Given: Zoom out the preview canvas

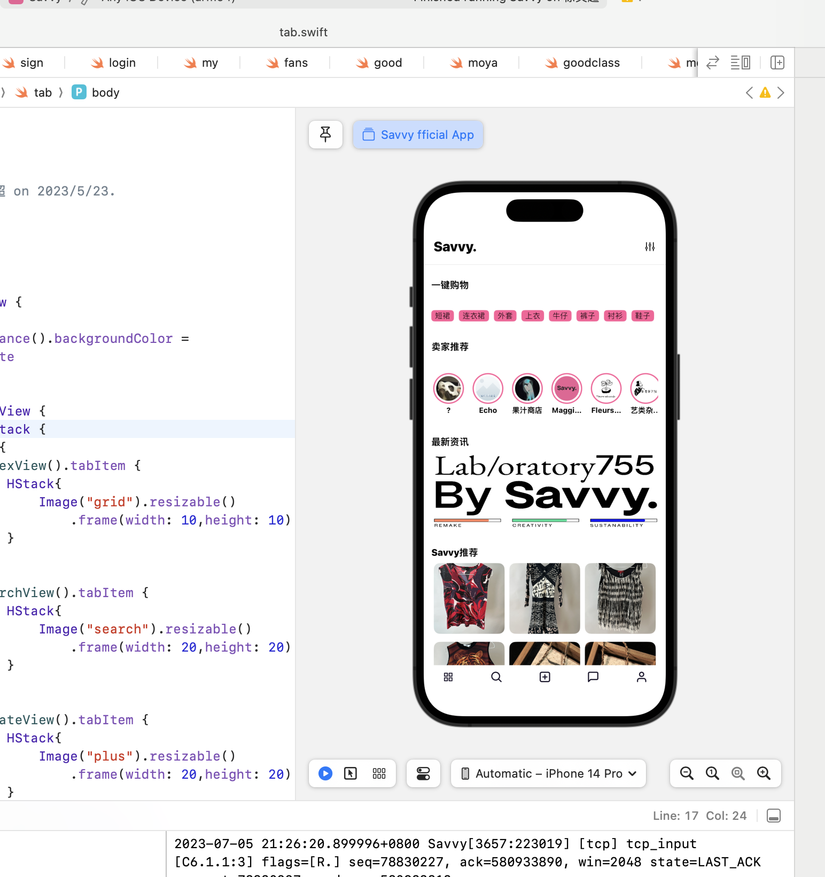Looking at the screenshot, I should 687,773.
